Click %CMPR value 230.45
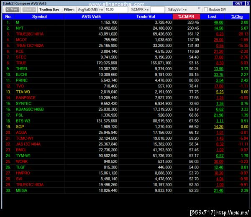 click(x=193, y=28)
